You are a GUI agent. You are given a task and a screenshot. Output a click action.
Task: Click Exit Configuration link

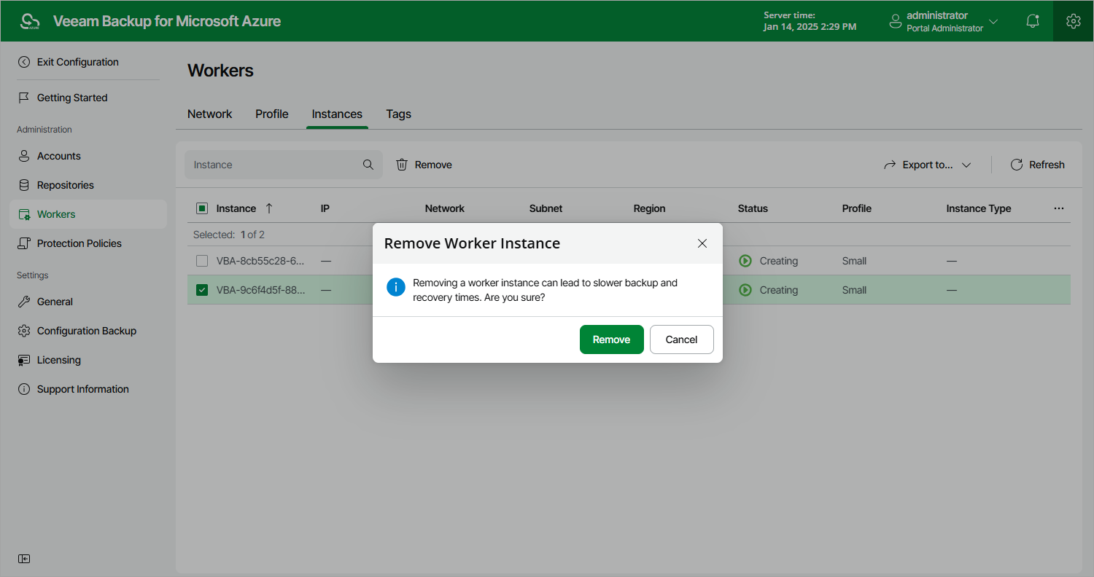pyautogui.click(x=78, y=62)
